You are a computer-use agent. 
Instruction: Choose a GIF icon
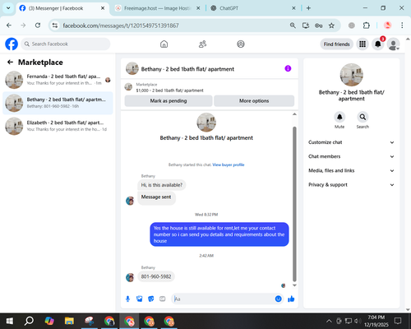pyautogui.click(x=163, y=299)
